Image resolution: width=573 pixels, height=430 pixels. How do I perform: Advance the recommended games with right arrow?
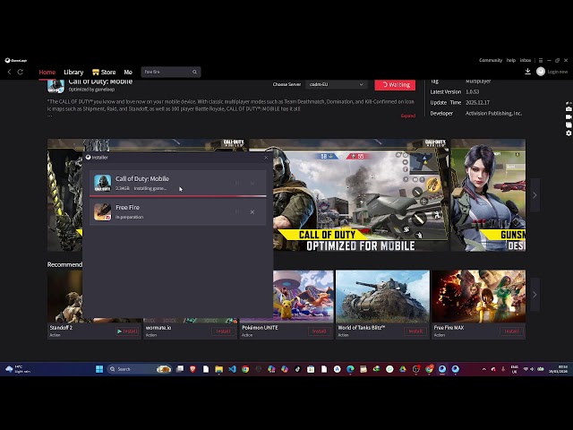[x=535, y=295]
